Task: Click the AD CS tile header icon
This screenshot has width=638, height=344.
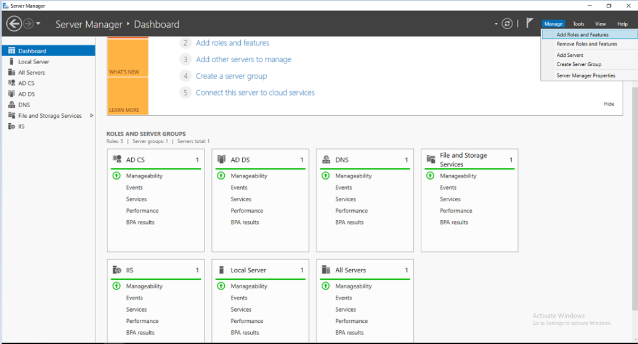Action: pyautogui.click(x=117, y=159)
